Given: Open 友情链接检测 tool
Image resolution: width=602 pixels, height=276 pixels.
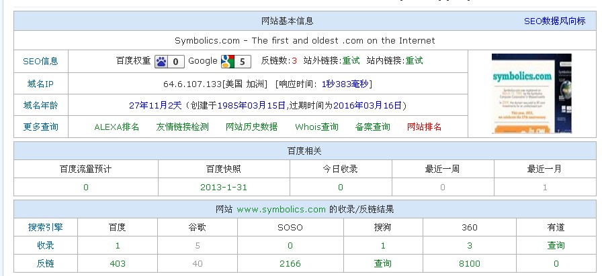Looking at the screenshot, I should pos(182,127).
